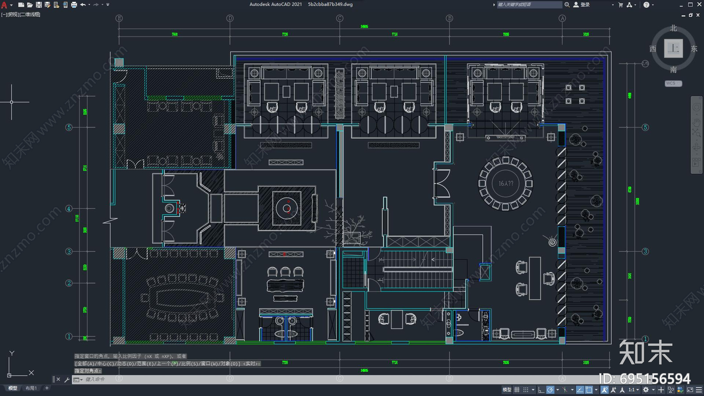Open the workspace settings gear icon
704x396 pixels.
645,390
